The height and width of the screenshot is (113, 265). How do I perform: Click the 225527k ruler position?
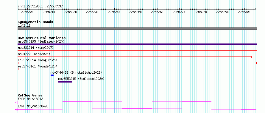click(179, 12)
